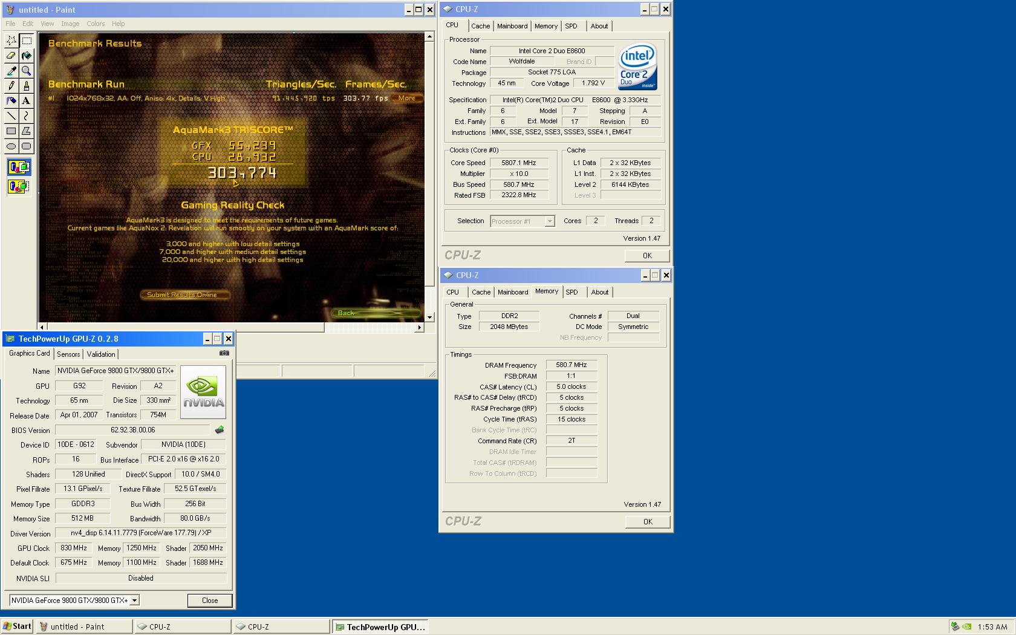Screen dimensions: 1016x635
Task: Open the View menu in Paint
Action: pyautogui.click(x=47, y=24)
